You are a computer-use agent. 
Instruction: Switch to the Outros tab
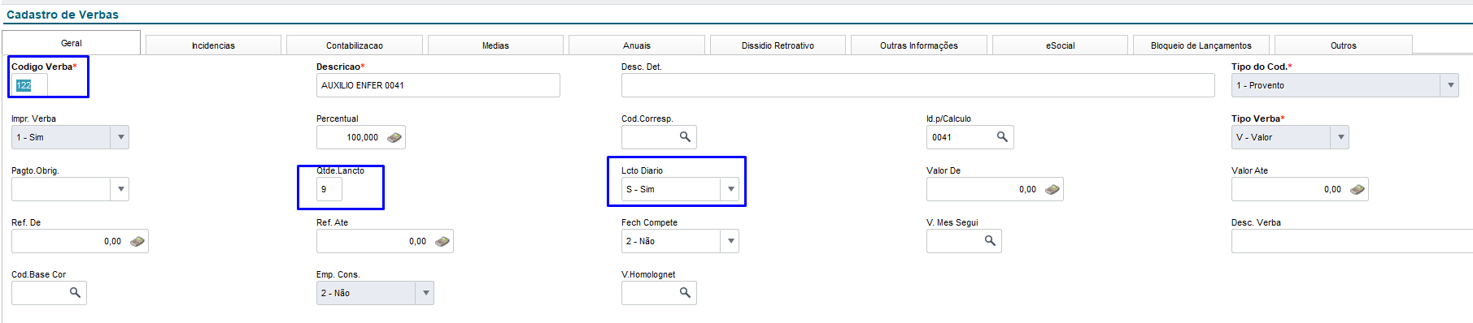(1344, 45)
